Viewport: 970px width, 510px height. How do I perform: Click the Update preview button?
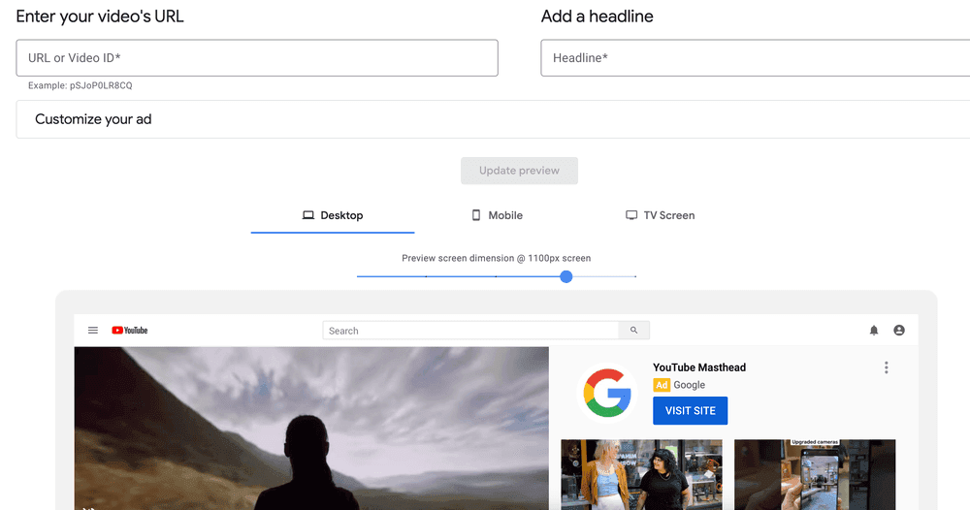tap(519, 171)
